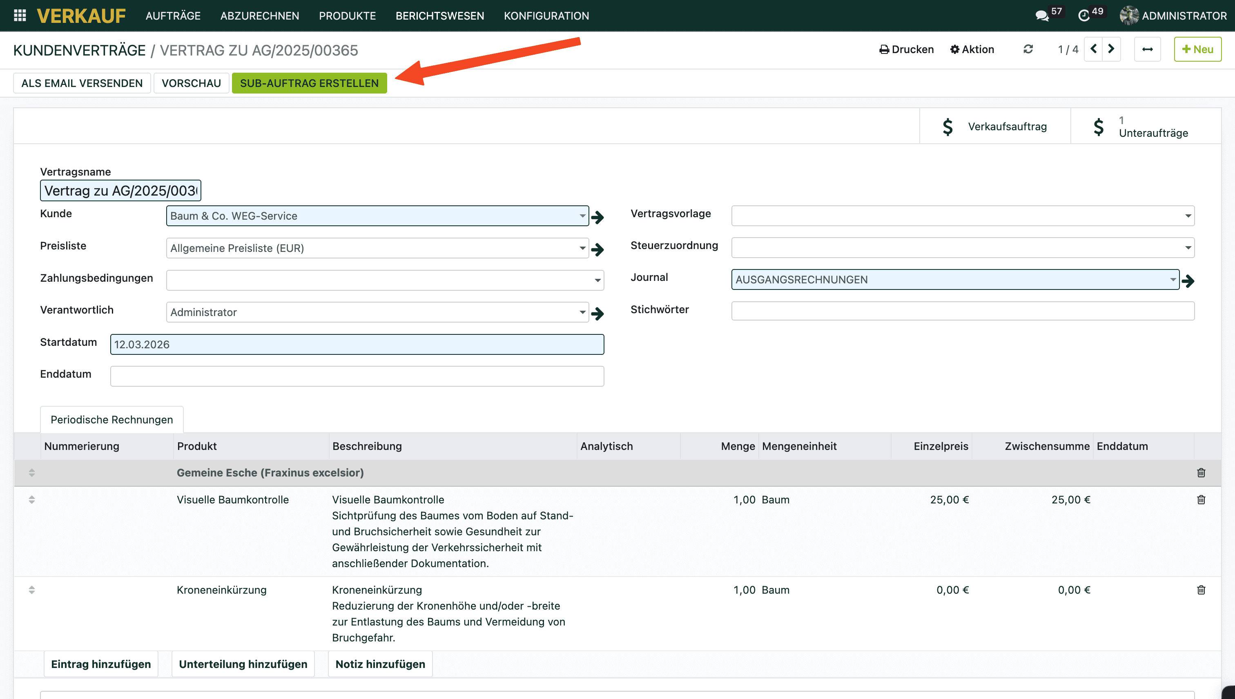Delete the Visuelle Baumkontrolle line via trash
The image size is (1235, 699).
point(1201,500)
